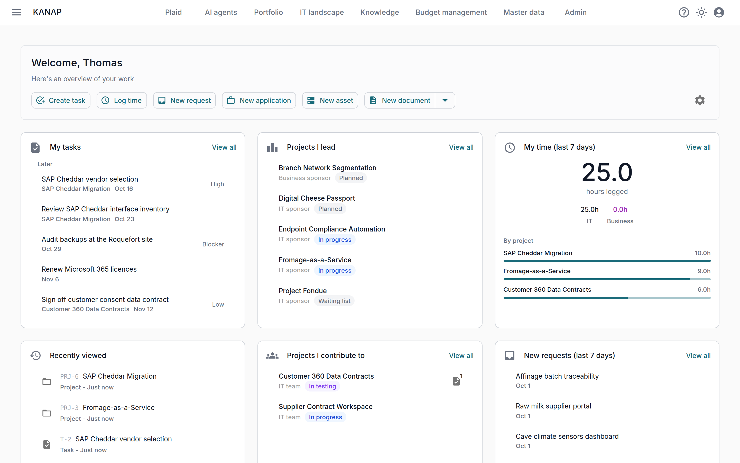This screenshot has width=740, height=463.
Task: Open the Plaid menu
Action: (173, 12)
